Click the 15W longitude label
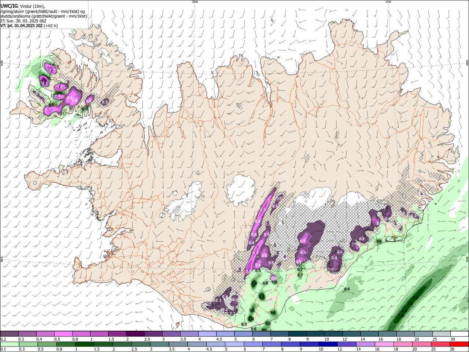This screenshot has width=469, height=352. [x=388, y=2]
